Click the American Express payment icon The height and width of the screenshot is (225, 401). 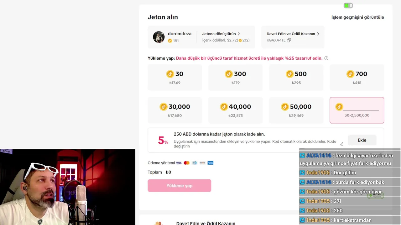click(x=211, y=163)
